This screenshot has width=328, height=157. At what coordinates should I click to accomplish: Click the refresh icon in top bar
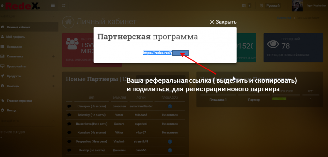64,6
